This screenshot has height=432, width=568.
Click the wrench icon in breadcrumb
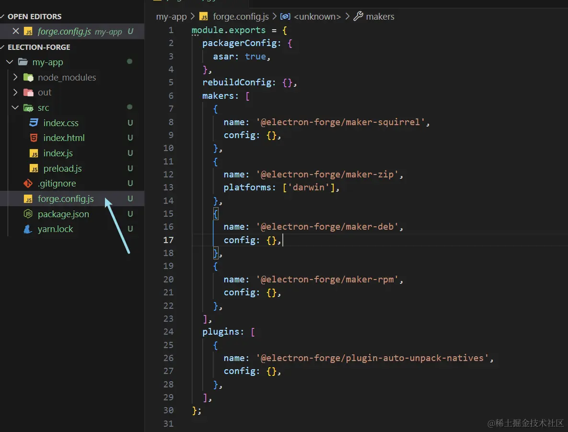tap(358, 16)
